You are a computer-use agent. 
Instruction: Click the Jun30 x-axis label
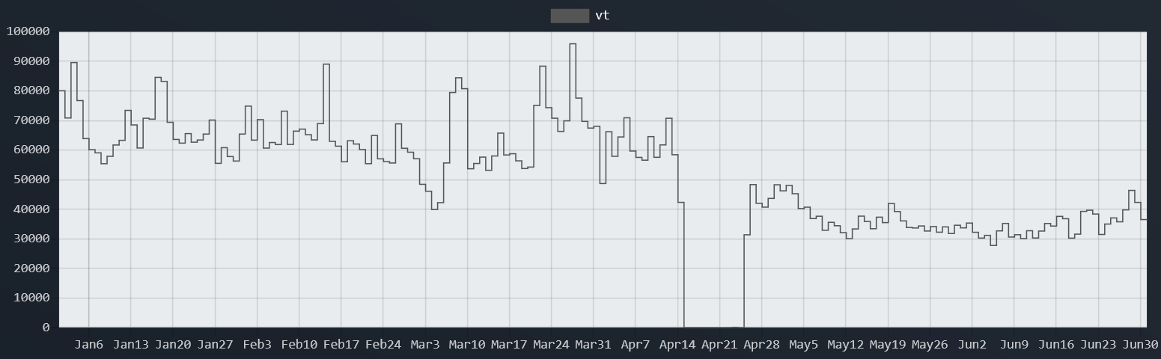[1141, 345]
